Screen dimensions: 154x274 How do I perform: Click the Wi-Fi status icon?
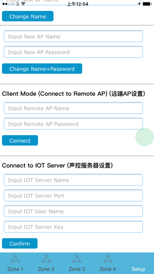point(23,4)
